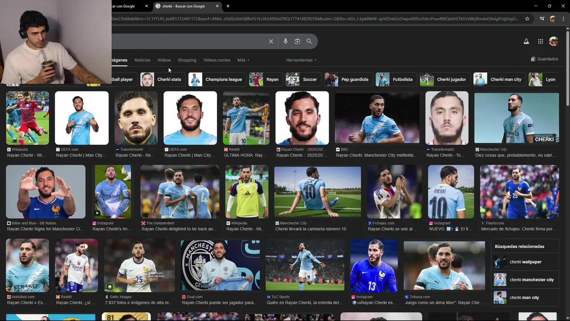Open the livefutbol.com image result
This screenshot has width=570, height=321.
coord(27,265)
